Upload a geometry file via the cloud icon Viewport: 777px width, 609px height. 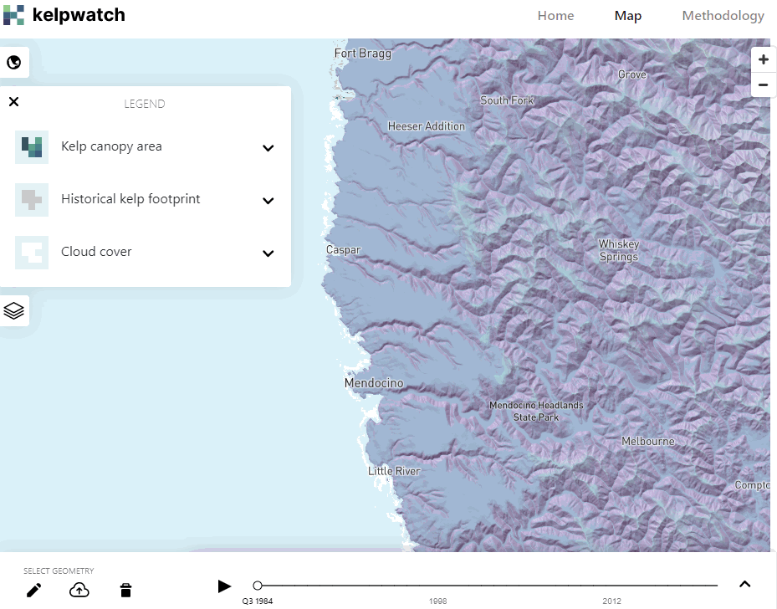tap(79, 590)
